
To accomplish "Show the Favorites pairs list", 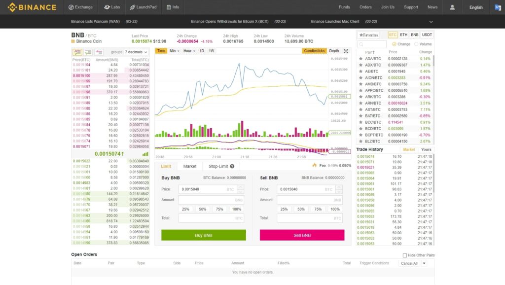I will pyautogui.click(x=369, y=35).
